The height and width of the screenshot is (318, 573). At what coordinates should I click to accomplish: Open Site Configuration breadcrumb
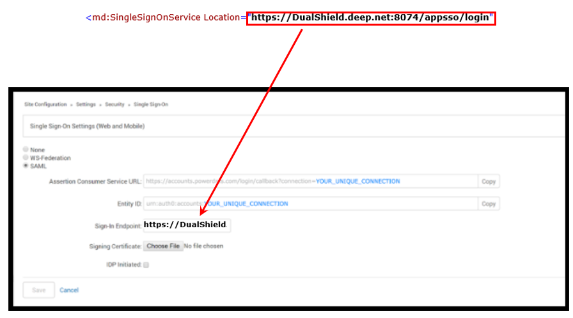[45, 104]
